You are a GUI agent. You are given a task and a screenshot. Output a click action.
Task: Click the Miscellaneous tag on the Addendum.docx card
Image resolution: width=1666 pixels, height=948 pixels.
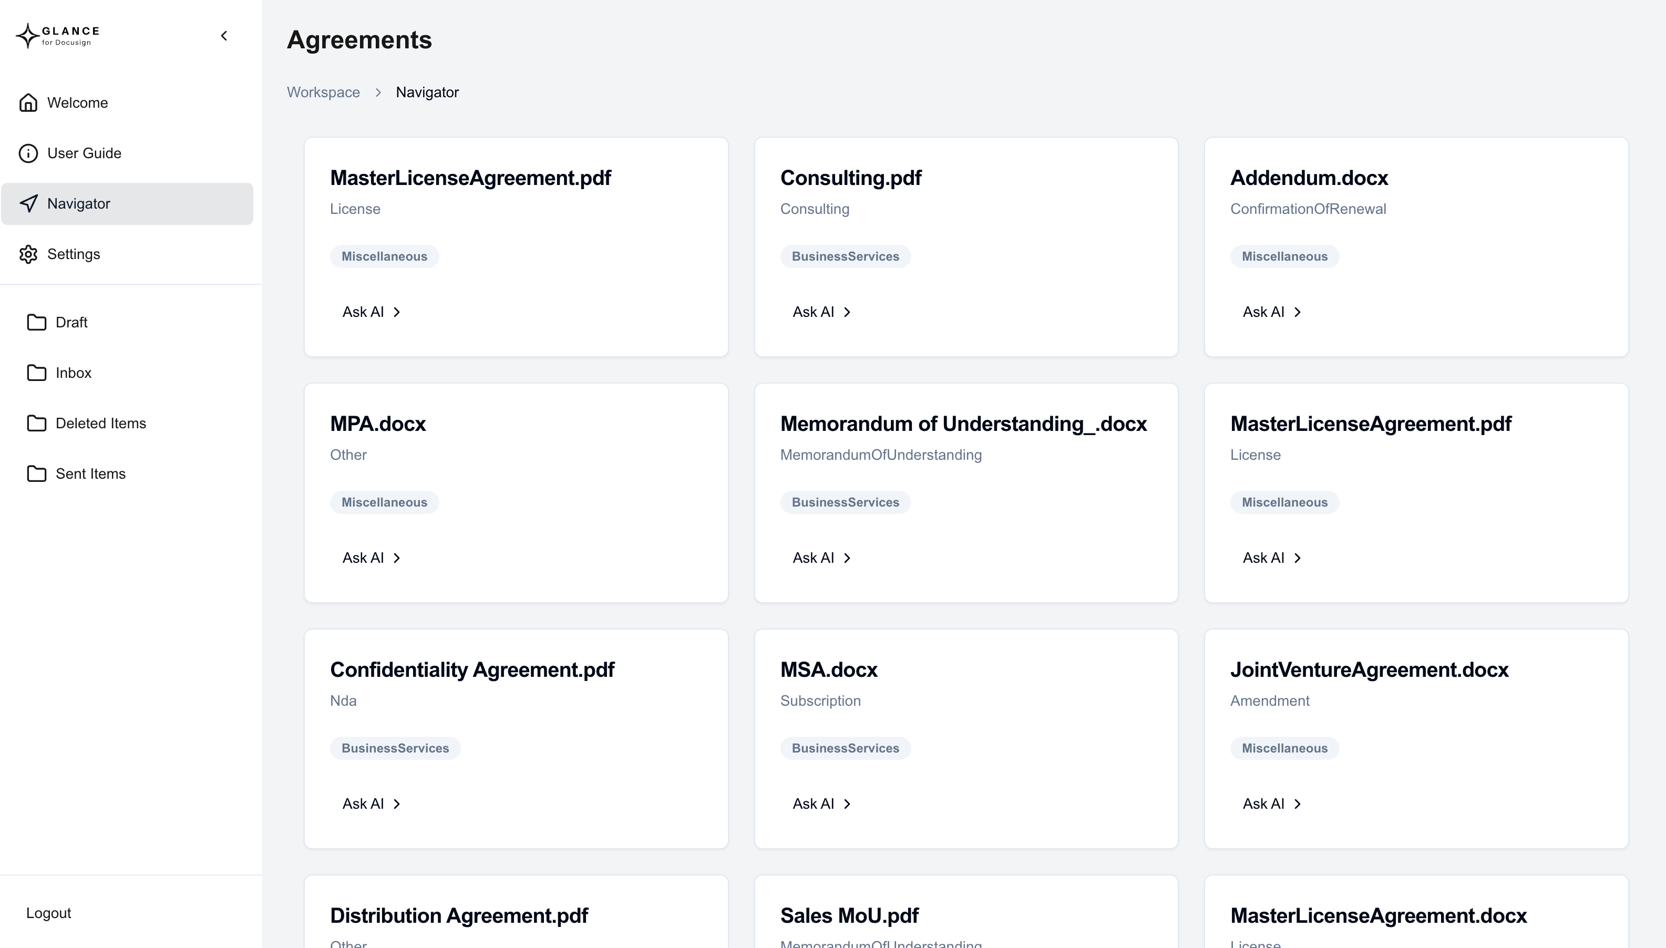1284,256
